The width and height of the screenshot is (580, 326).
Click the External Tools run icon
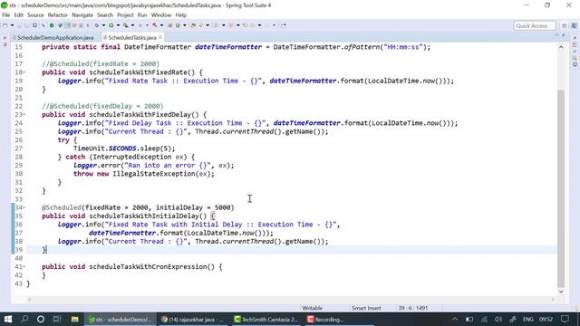click(x=154, y=25)
